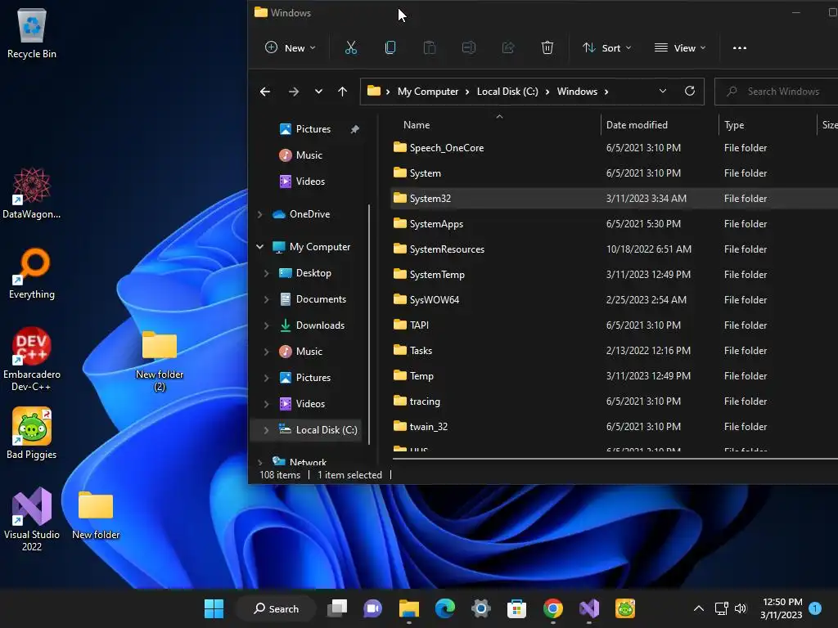Viewport: 838px width, 628px height.
Task: Expand the Desktop tree node
Action: (x=266, y=273)
